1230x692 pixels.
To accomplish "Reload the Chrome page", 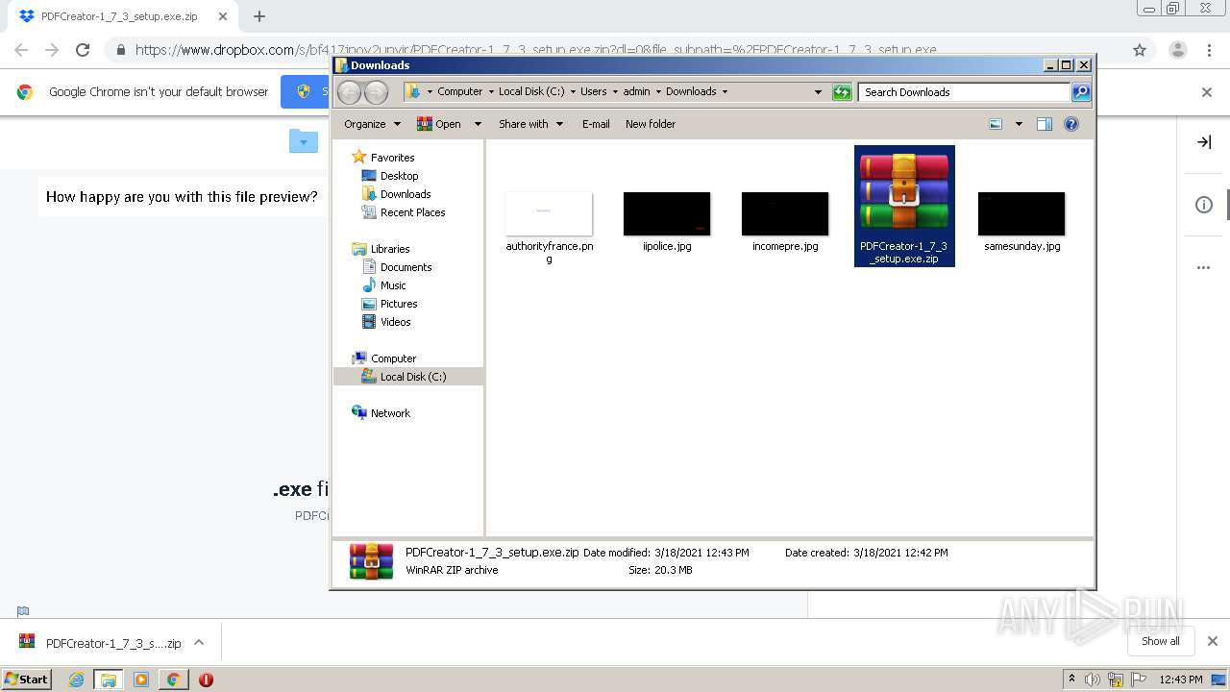I will (x=83, y=50).
